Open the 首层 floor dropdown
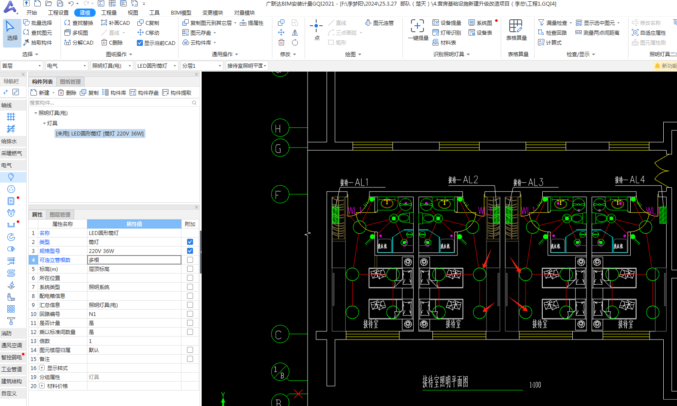The height and width of the screenshot is (406, 677). pyautogui.click(x=21, y=66)
